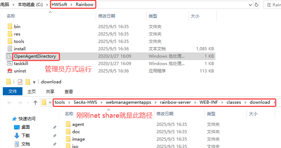
Task: Unpin 桌面 using its pin icon
Action: click(x=54, y=127)
